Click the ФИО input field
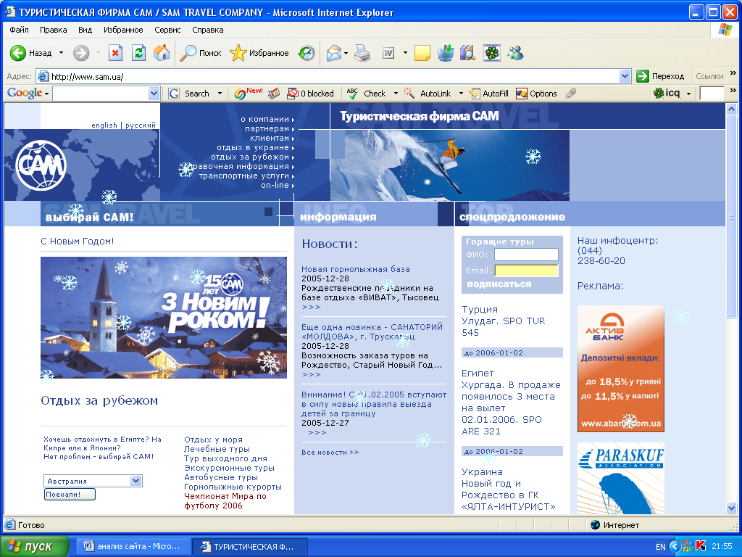The image size is (742, 557). [526, 255]
